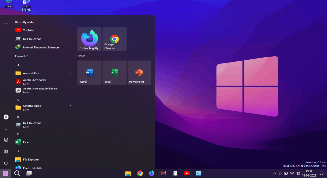Select Internet Download Manager from recently added
Image resolution: width=327 pixels, height=178 pixels.
pos(41,47)
